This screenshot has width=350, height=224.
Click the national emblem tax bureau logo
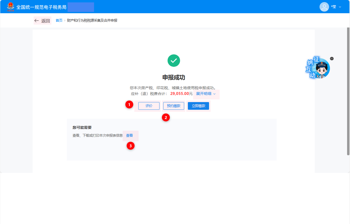tap(11, 7)
